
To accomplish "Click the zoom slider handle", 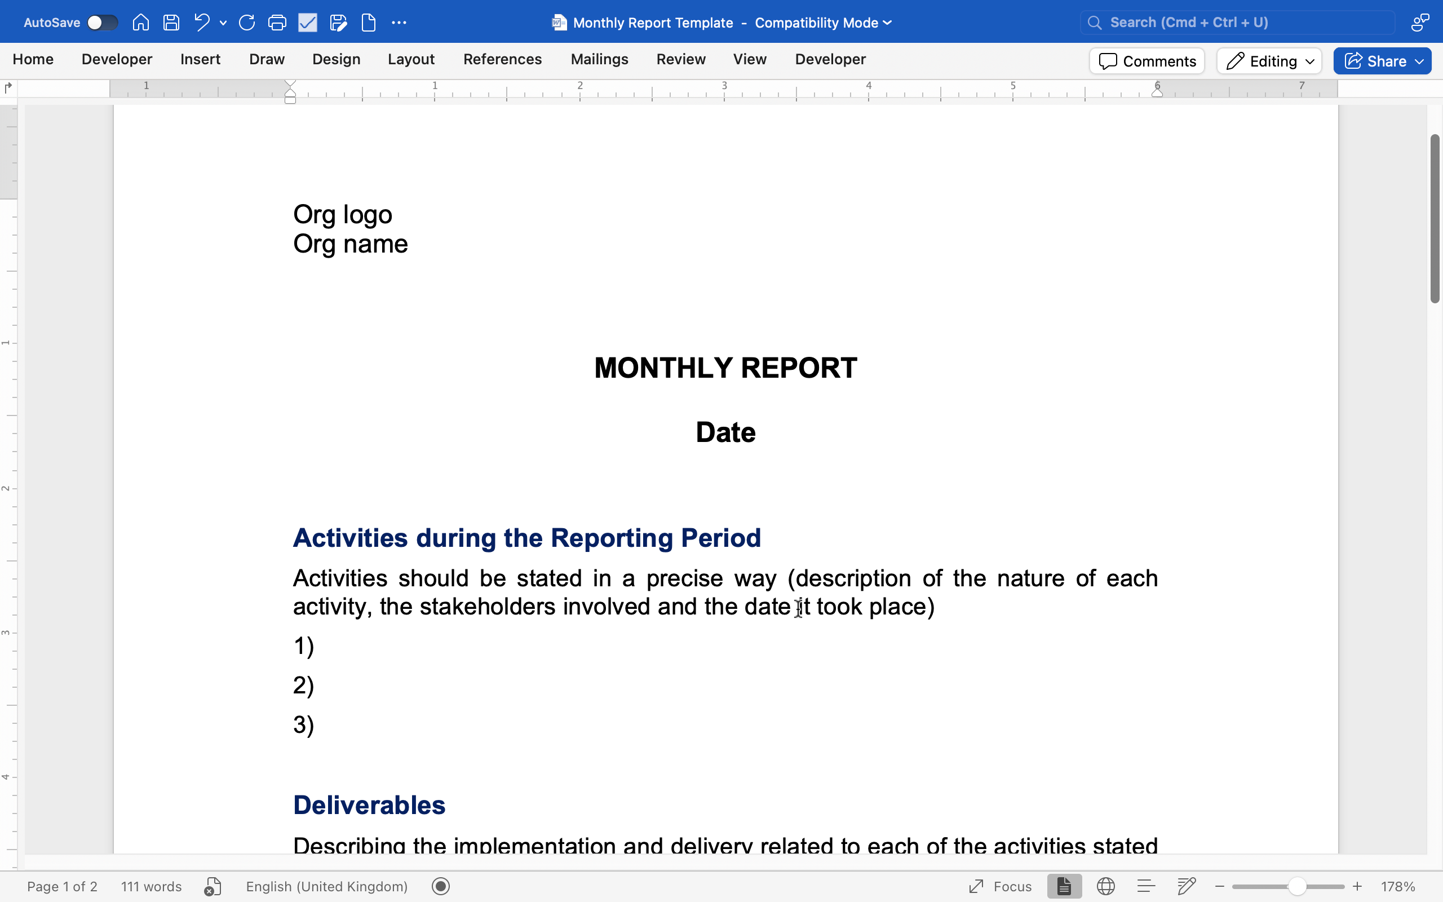I will [1296, 886].
